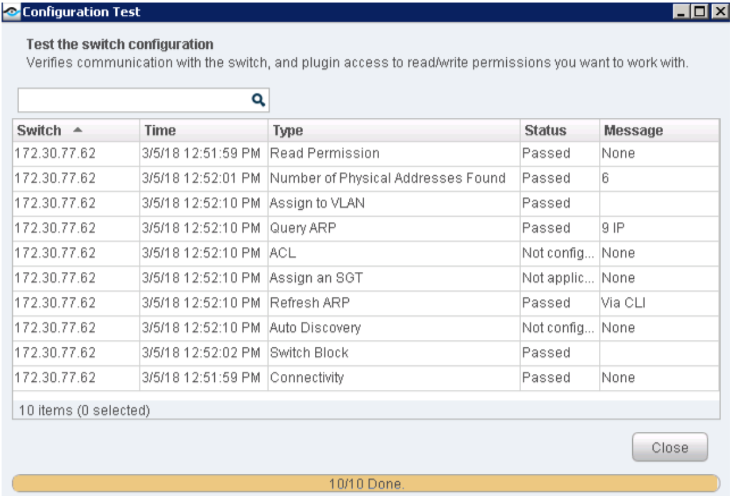Click the Switch column sort arrow
The width and height of the screenshot is (731, 496).
(77, 131)
